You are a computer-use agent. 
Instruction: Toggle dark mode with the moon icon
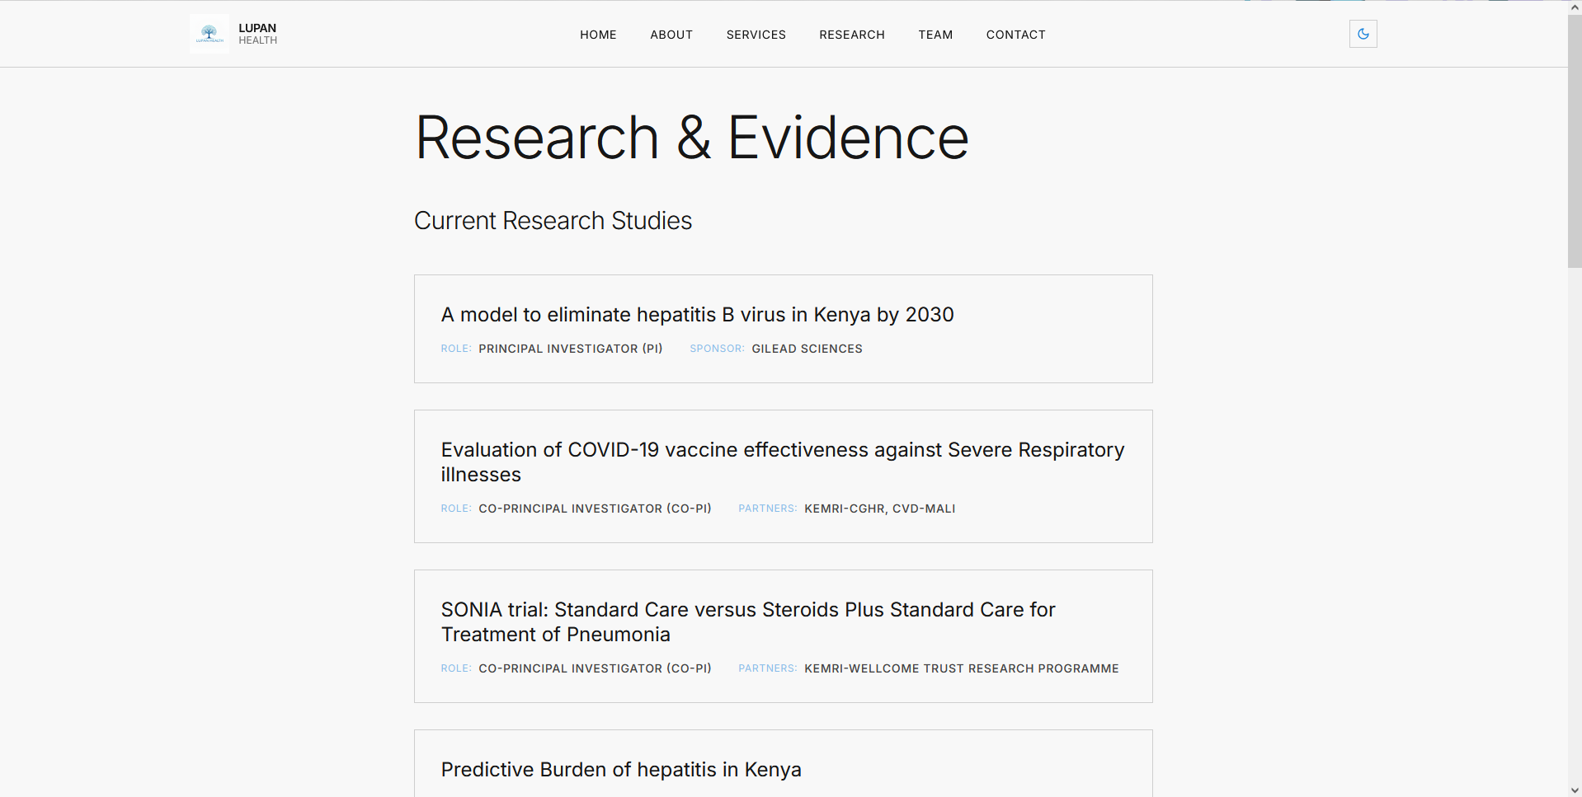(x=1363, y=34)
